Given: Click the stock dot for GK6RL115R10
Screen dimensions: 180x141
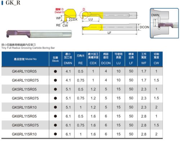Looking at the screenshot, I should [55, 134].
